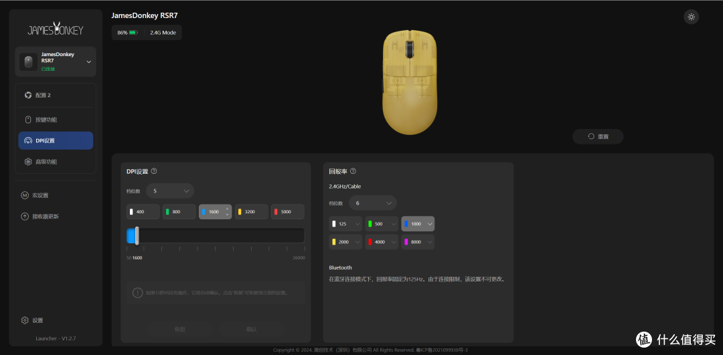Click the middle of the DPI slider track
The width and height of the screenshot is (723, 355).
point(216,235)
